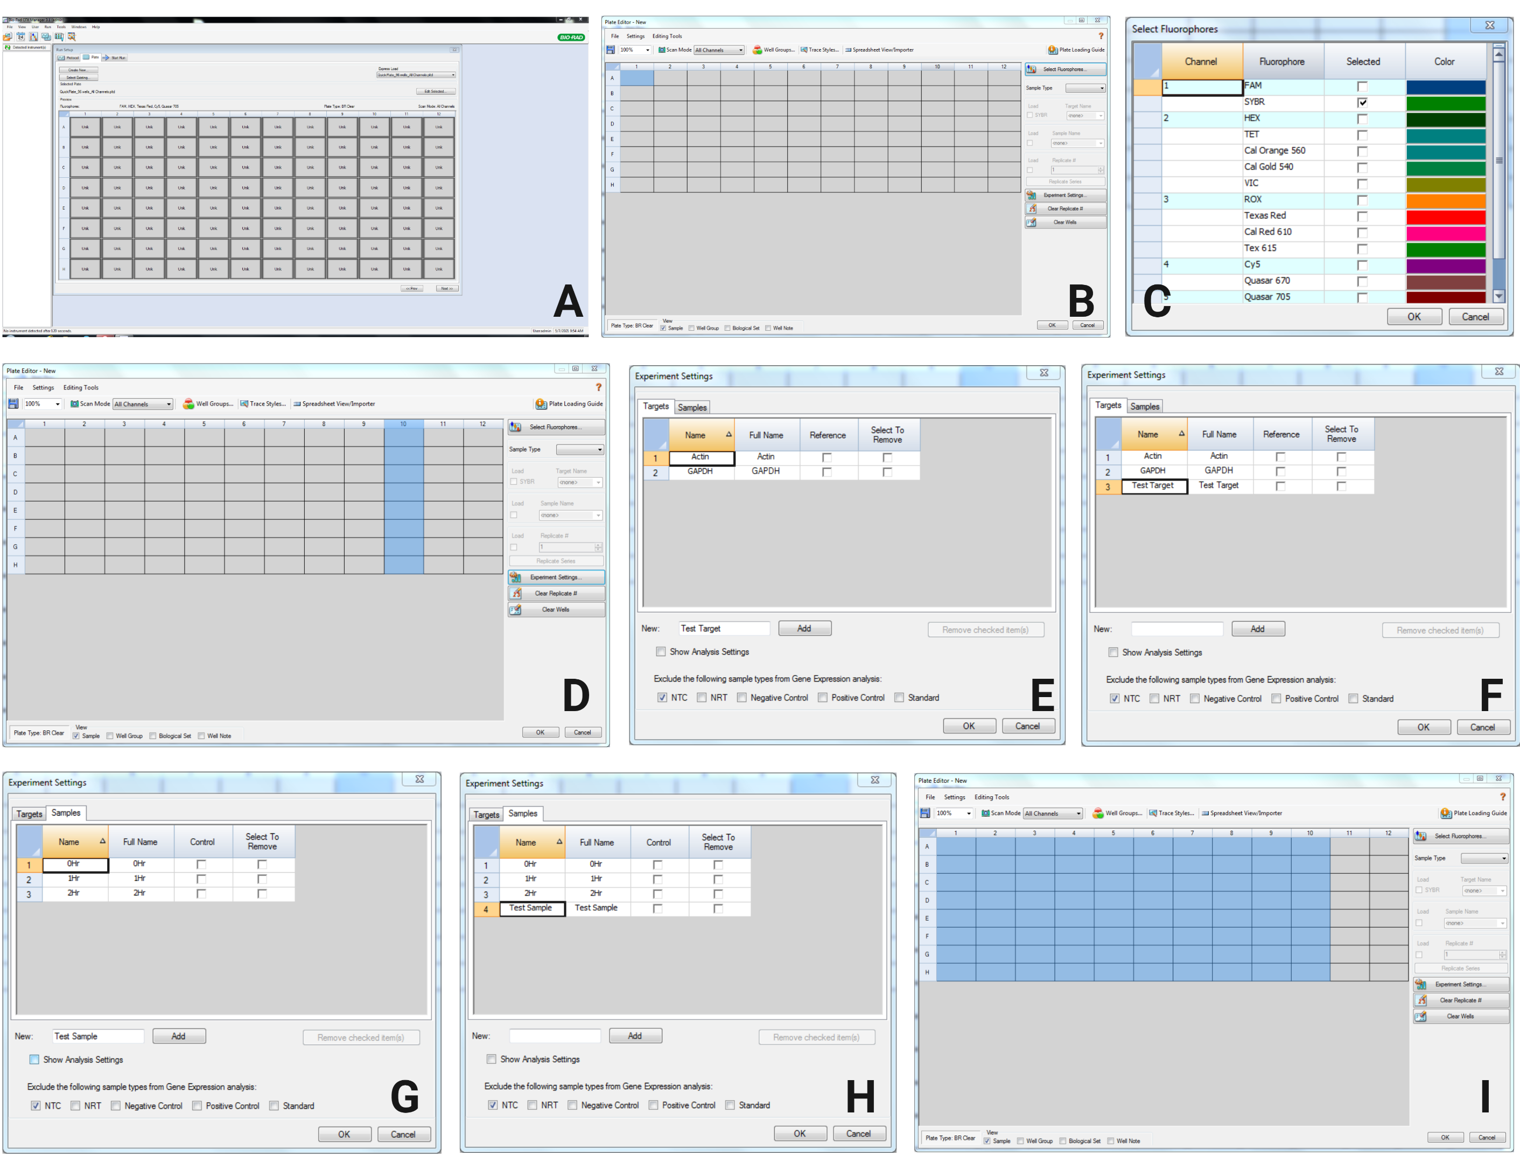Click the help question mark in panel D
The image size is (1520, 1162).
599,387
